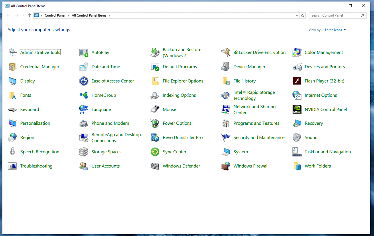Click the refresh button beside address bar
The image size is (374, 236).
point(303,16)
